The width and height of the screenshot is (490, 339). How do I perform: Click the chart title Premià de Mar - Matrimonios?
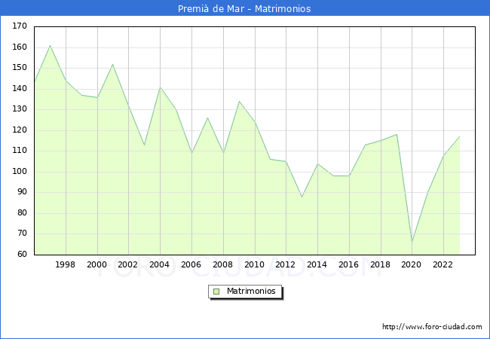[x=245, y=9]
